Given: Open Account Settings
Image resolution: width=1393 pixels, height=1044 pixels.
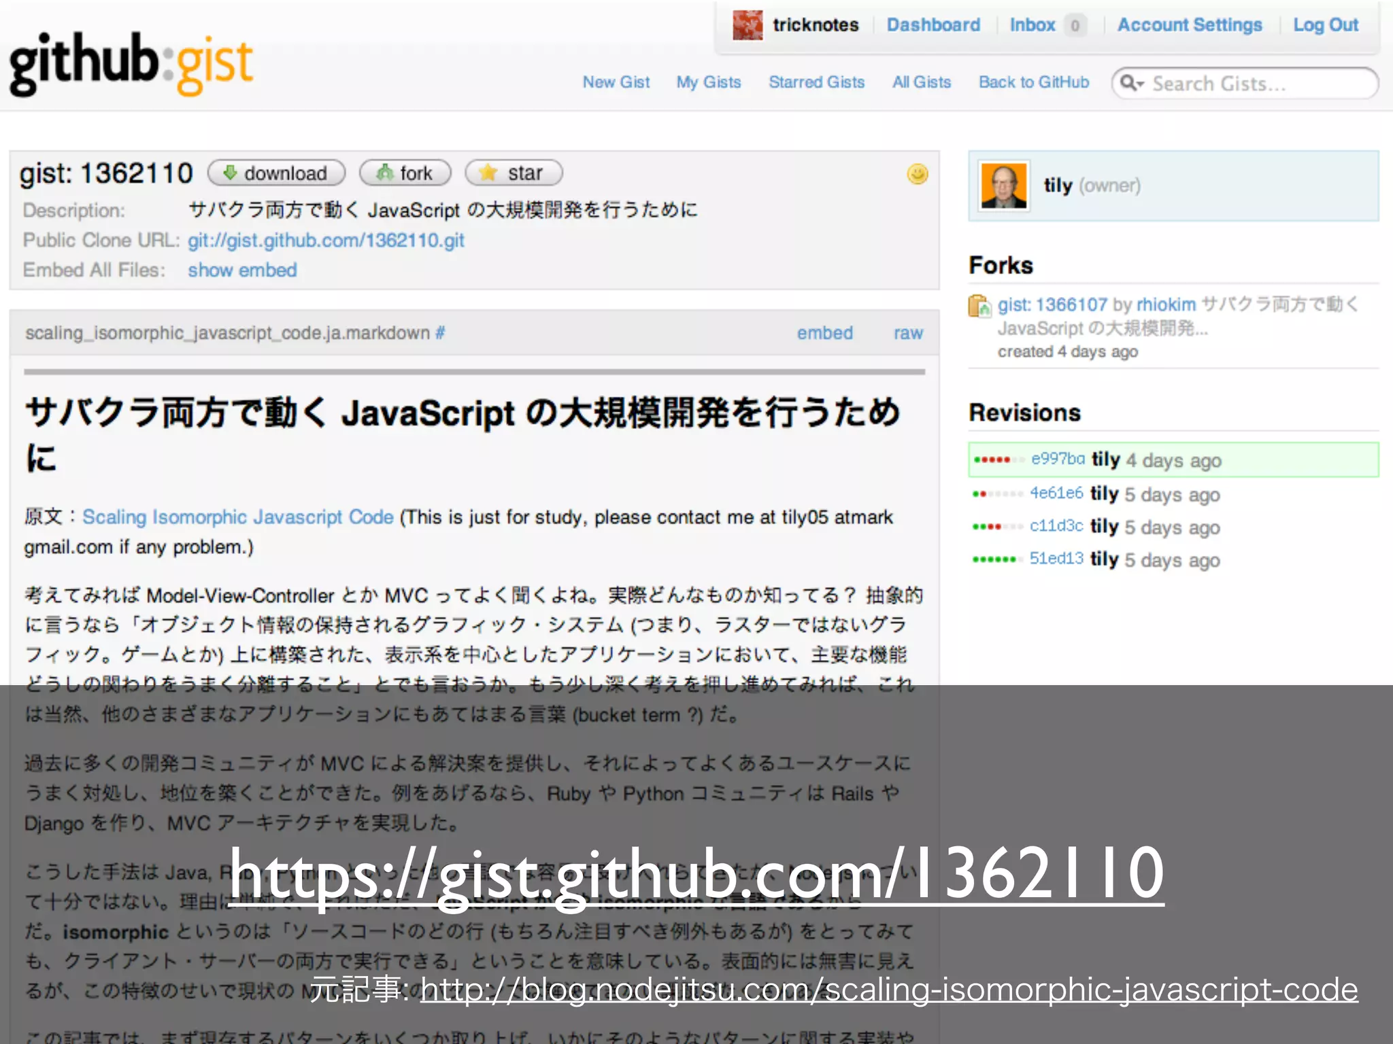Looking at the screenshot, I should pyautogui.click(x=1190, y=25).
